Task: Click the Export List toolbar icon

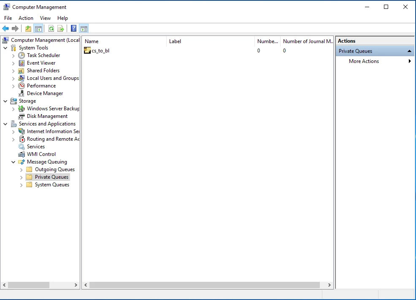Action: coord(61,28)
